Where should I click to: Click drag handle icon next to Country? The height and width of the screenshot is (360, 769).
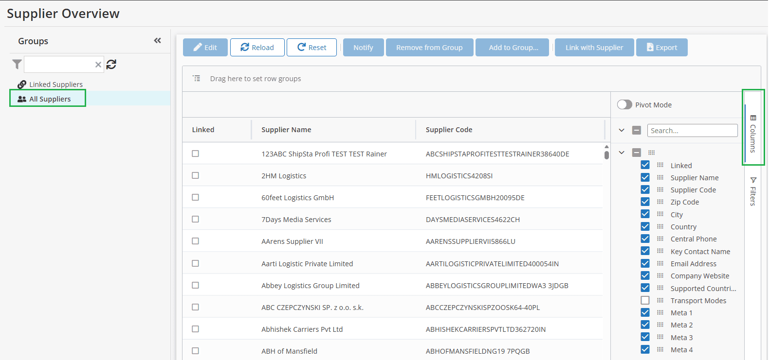660,226
